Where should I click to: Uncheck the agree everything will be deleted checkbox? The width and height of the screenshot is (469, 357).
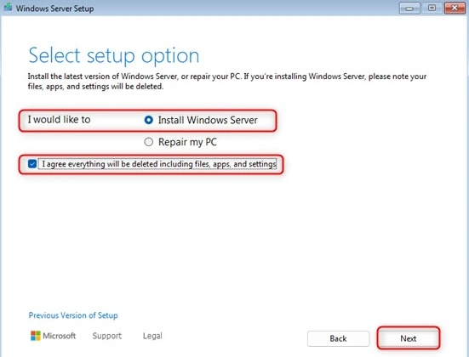pyautogui.click(x=32, y=164)
